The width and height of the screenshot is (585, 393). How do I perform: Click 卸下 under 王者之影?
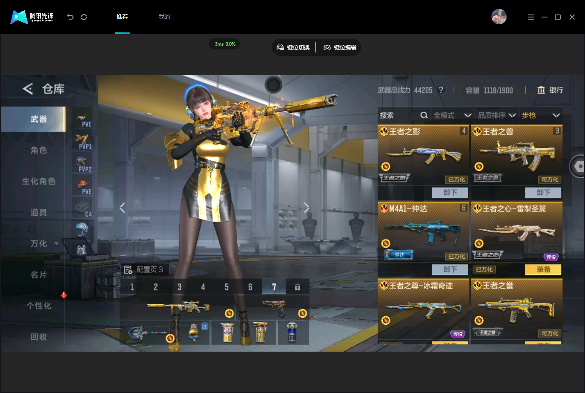pos(450,193)
